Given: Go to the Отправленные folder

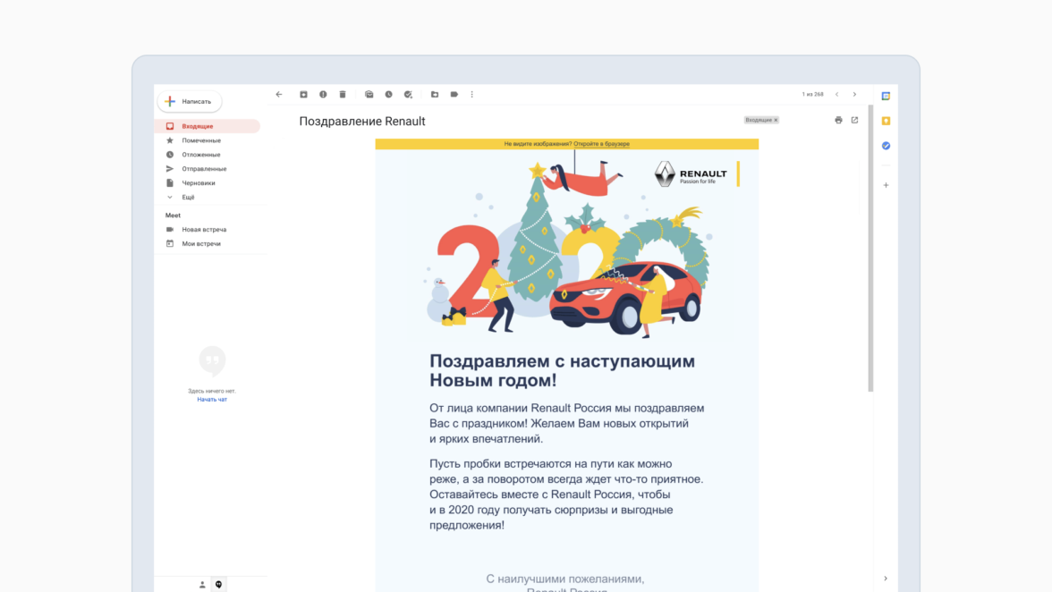Looking at the screenshot, I should 204,169.
